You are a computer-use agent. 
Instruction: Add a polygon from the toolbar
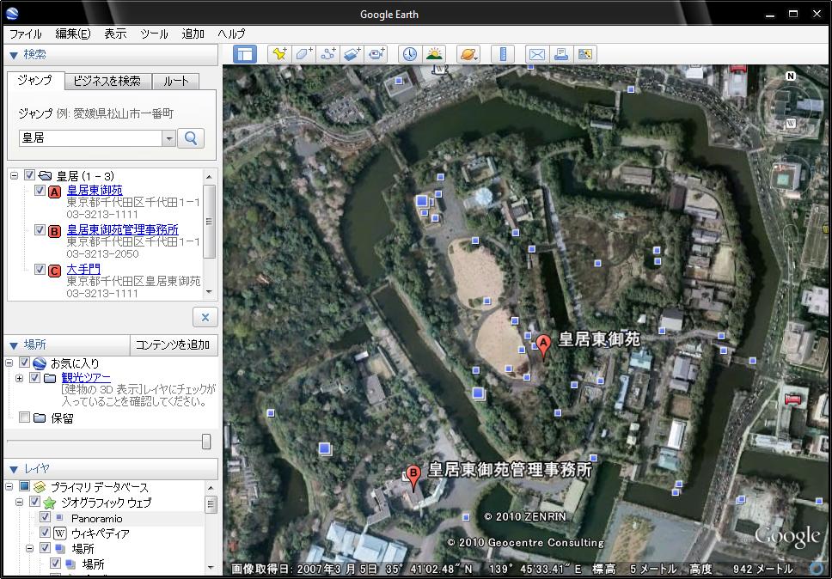coord(304,54)
